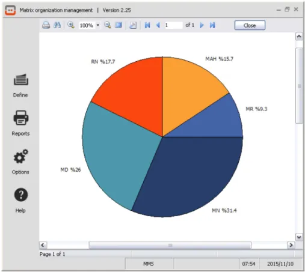Viewport: 305px width, 272px height.
Task: Open the find binoculars tool
Action: (57, 25)
